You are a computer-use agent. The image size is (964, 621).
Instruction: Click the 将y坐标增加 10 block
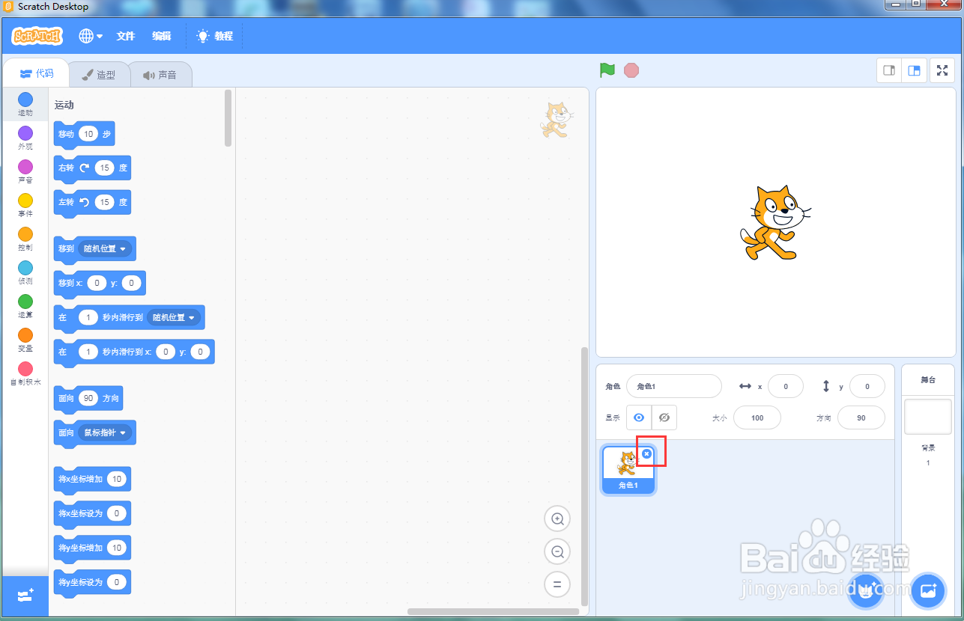pyautogui.click(x=92, y=548)
